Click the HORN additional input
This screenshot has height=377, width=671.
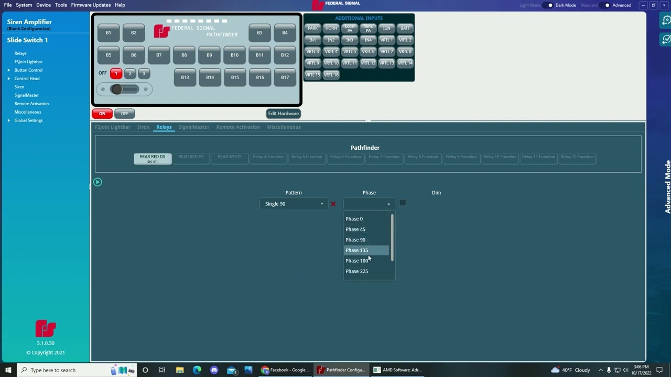(331, 28)
